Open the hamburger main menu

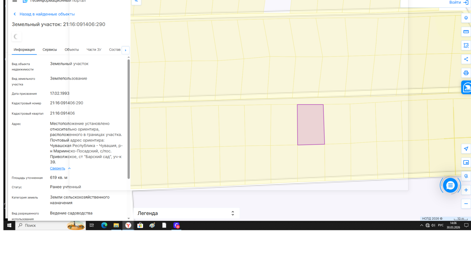[15, 1]
